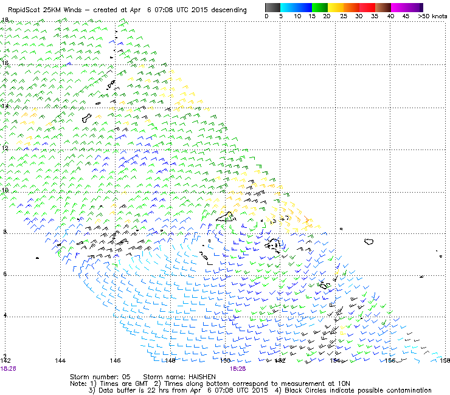Click the brown 35-40 knots legend swatch
The image size is (450, 395).
click(x=382, y=7)
